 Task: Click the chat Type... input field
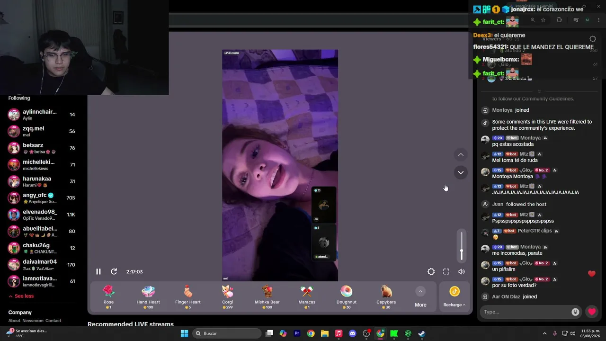coord(526,312)
